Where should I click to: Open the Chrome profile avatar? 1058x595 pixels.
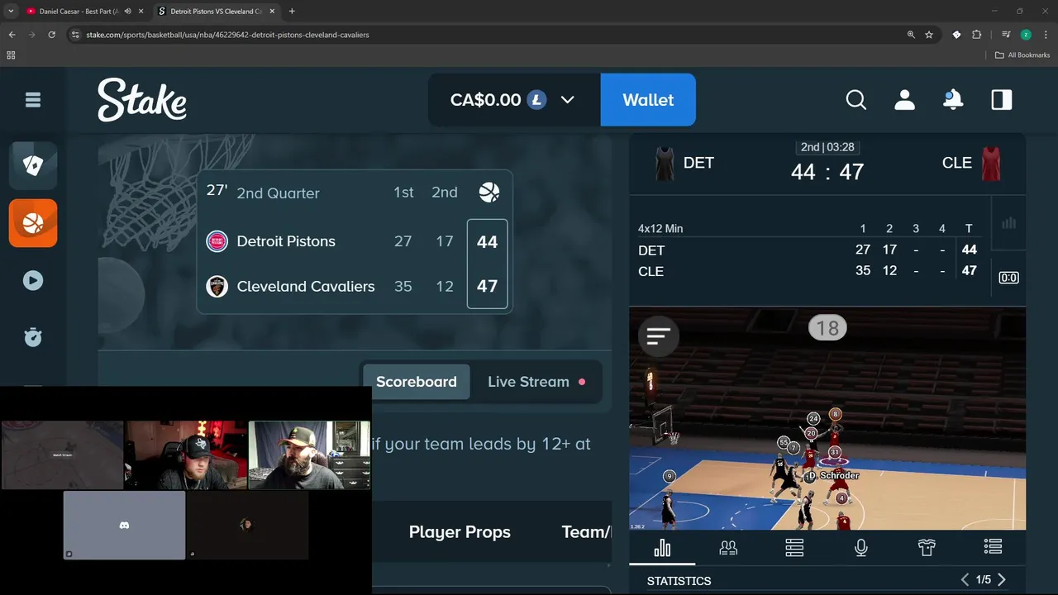click(x=1026, y=35)
